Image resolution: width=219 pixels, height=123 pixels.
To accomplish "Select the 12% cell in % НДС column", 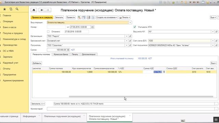I will (130, 72).
